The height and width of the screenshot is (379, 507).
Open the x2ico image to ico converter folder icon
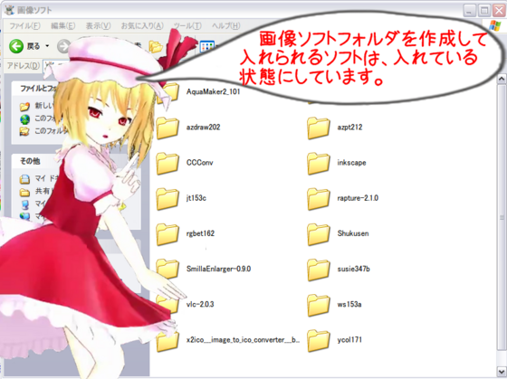pyautogui.click(x=167, y=342)
